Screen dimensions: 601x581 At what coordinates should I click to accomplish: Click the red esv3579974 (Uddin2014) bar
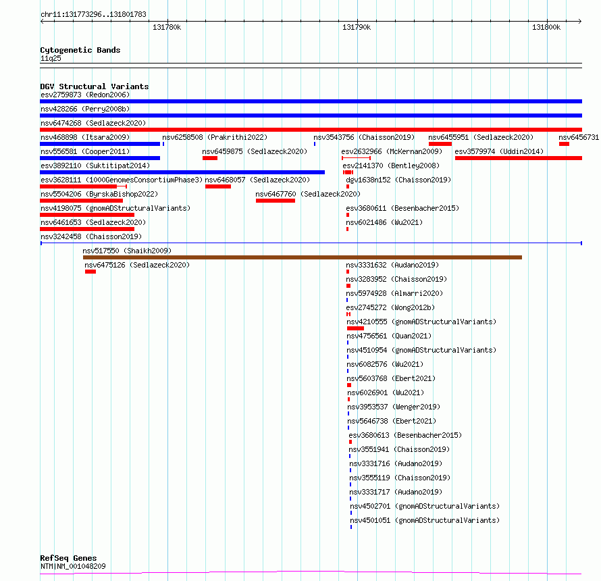point(519,158)
